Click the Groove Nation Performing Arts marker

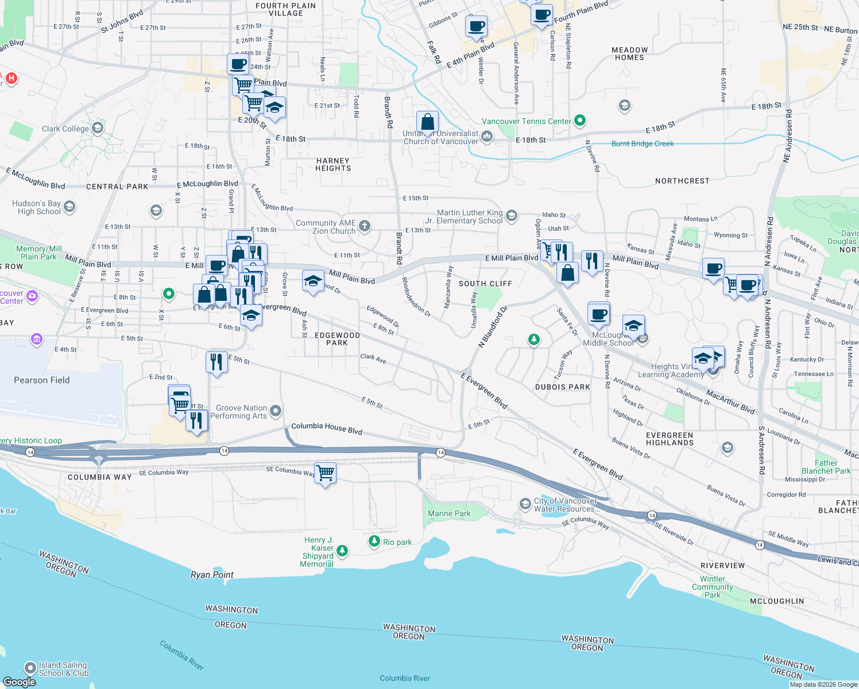pyautogui.click(x=275, y=412)
